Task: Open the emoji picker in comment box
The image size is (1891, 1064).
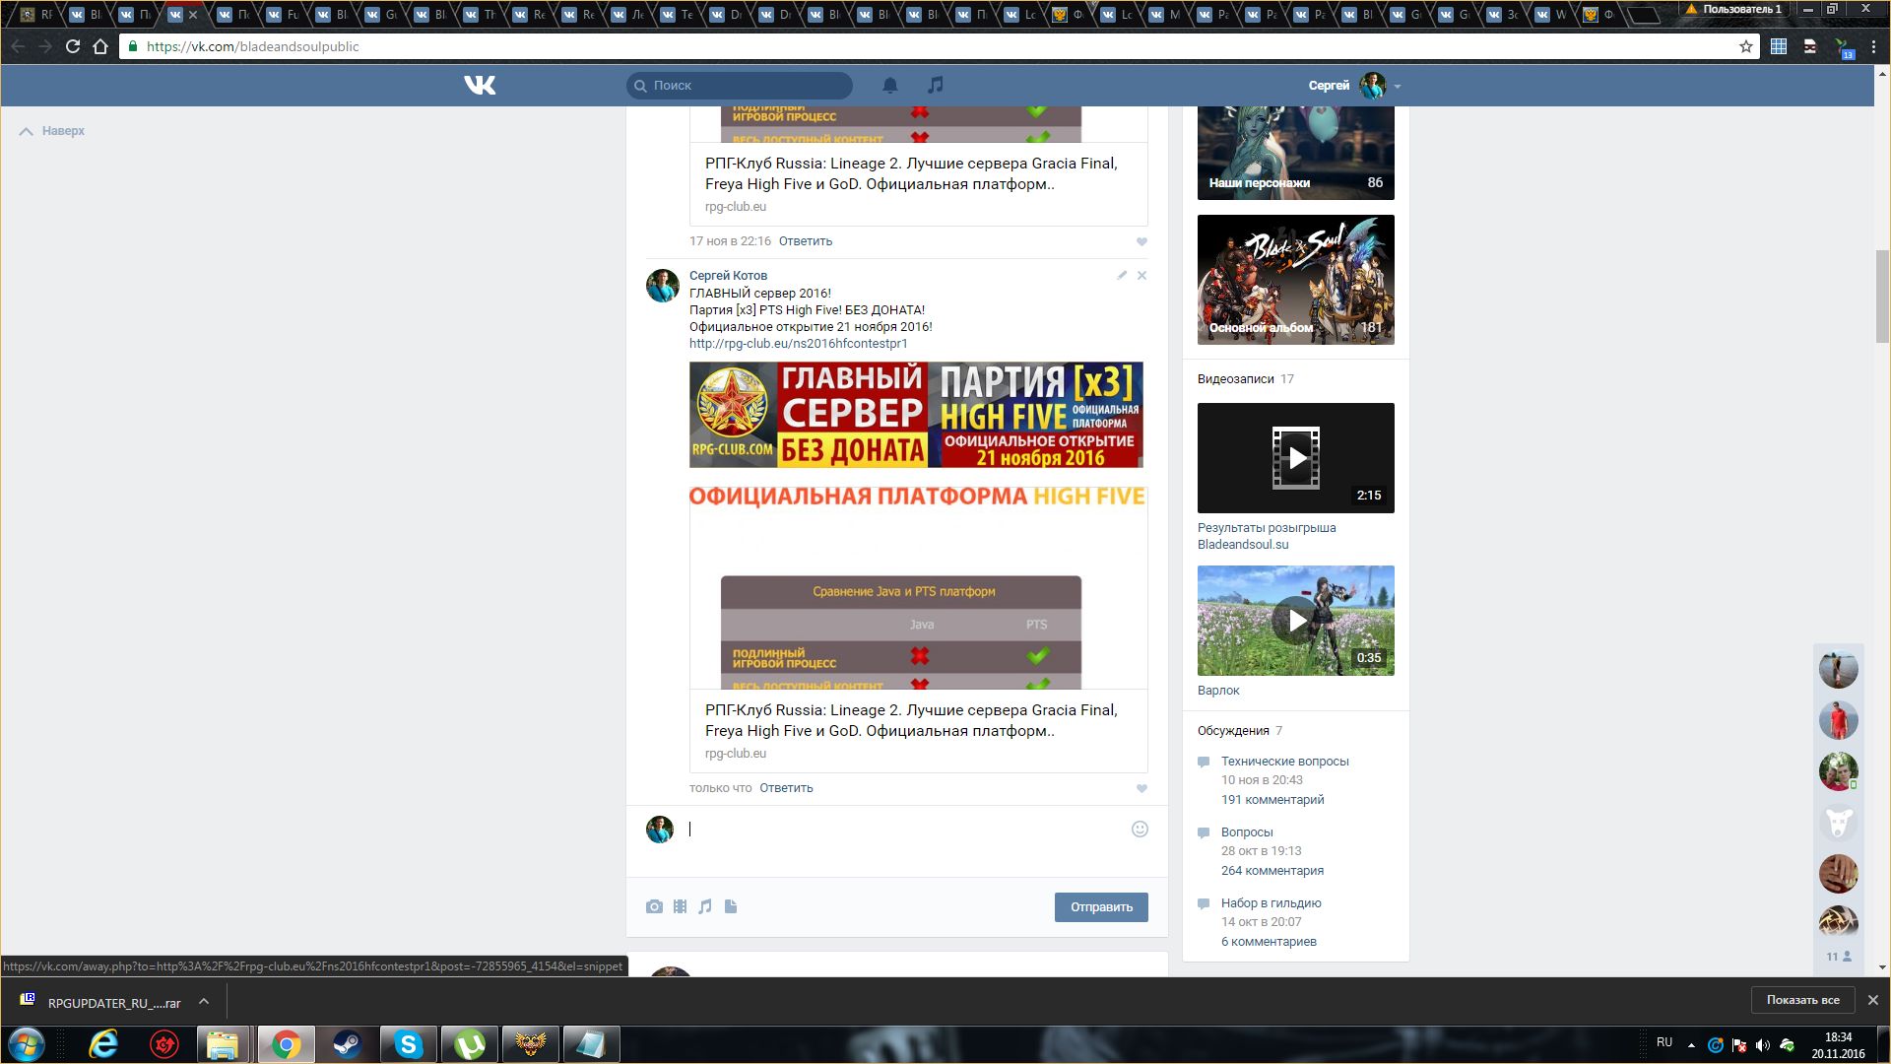Action: [x=1140, y=830]
